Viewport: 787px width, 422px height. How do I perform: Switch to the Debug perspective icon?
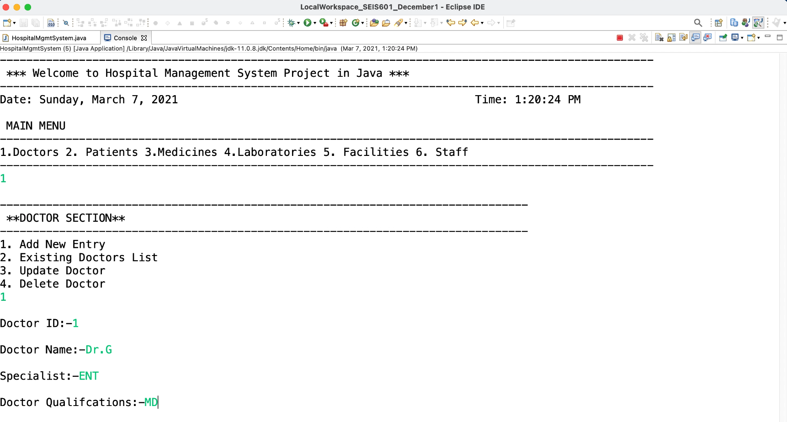(x=758, y=23)
